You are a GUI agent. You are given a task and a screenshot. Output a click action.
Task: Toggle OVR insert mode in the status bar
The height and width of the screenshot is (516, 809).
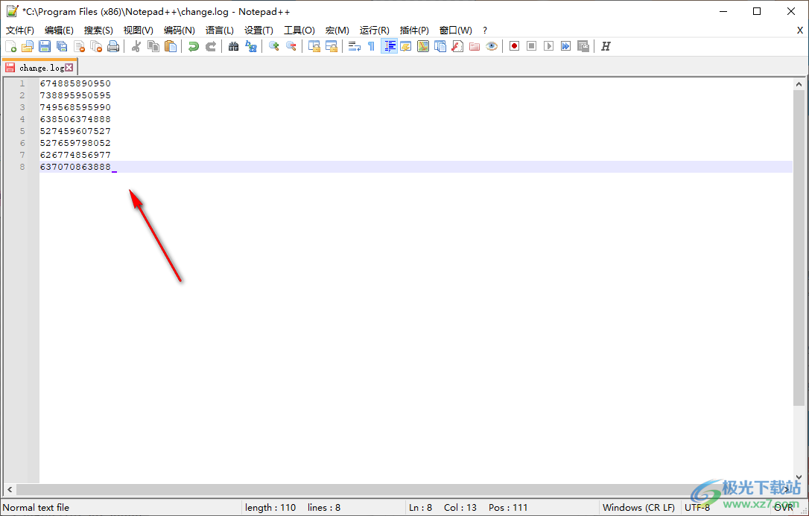point(783,508)
